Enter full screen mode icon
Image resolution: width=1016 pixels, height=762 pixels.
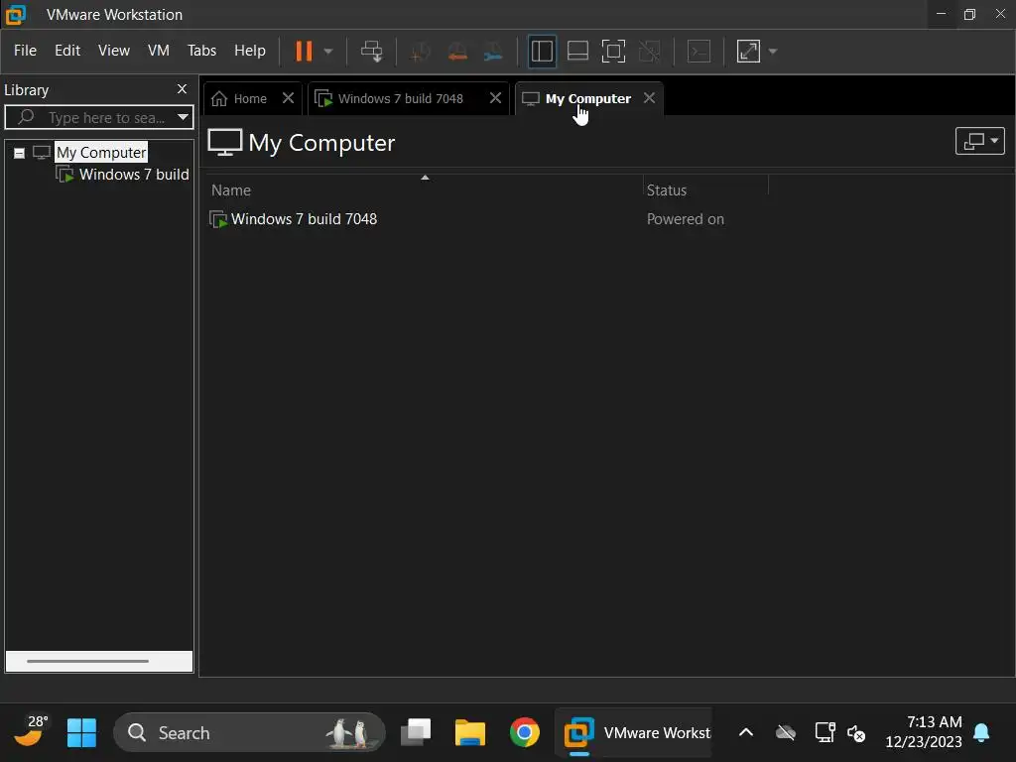click(x=613, y=52)
